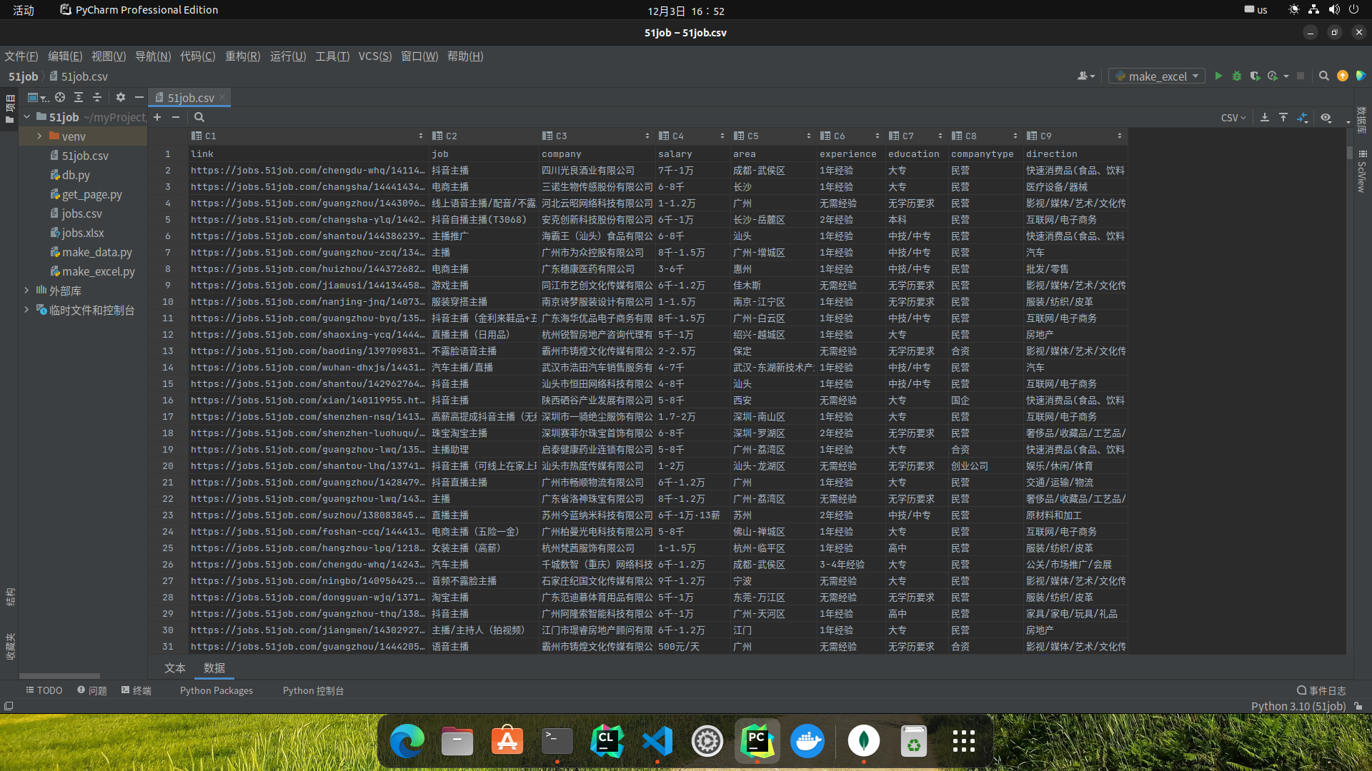Open Microsoft Edge from the dock

coord(407,742)
